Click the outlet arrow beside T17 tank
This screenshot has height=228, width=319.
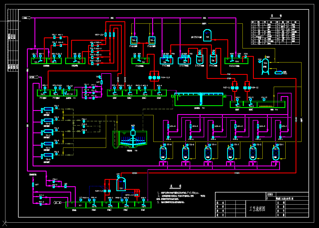57,203
